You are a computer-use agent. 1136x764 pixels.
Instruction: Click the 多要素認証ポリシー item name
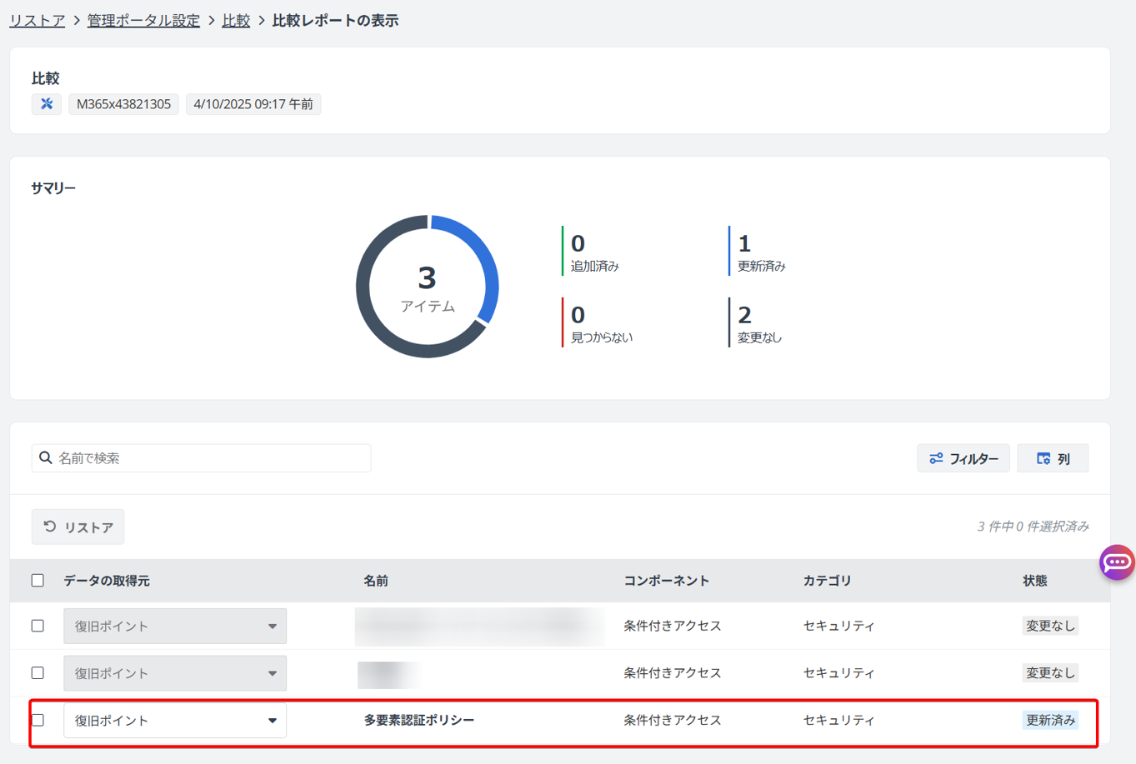[418, 720]
